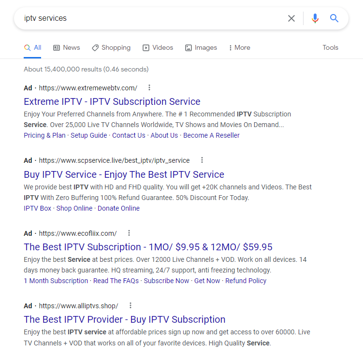Open three-dot menu for scpservice ad
Viewport: 363px width, 358px height.
tap(202, 160)
